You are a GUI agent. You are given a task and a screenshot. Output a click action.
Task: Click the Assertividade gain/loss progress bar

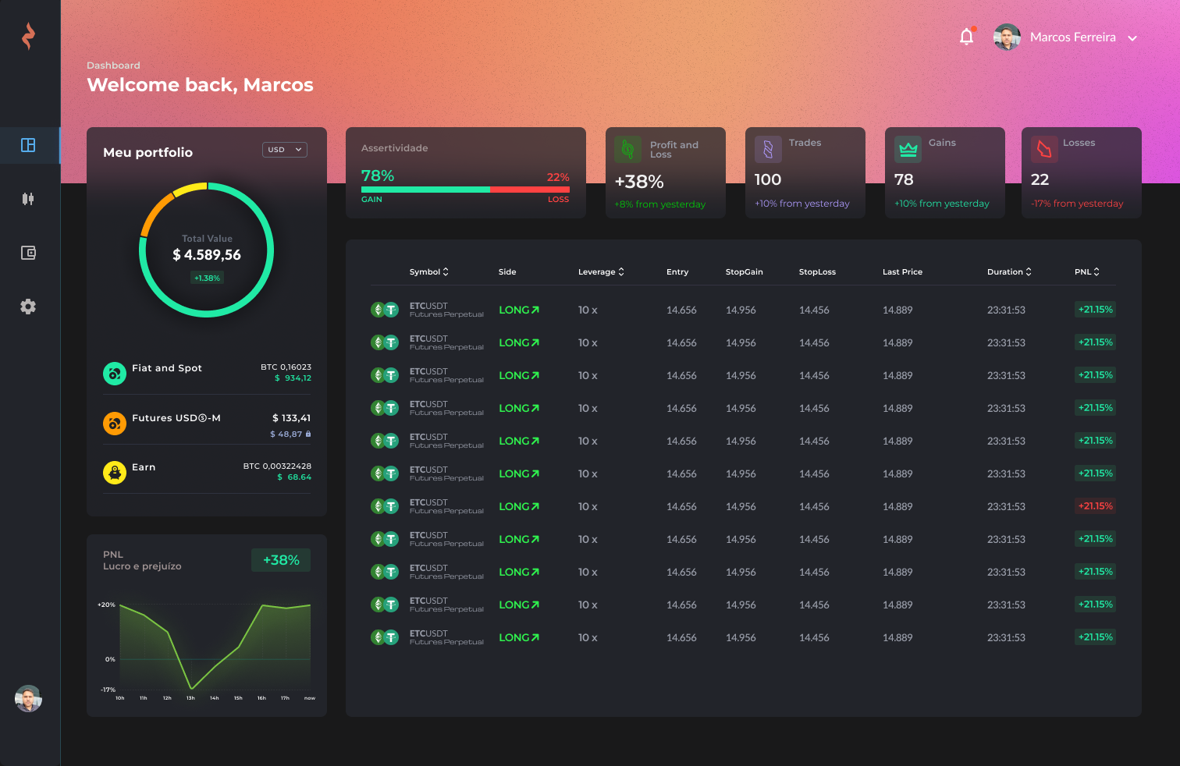point(465,190)
